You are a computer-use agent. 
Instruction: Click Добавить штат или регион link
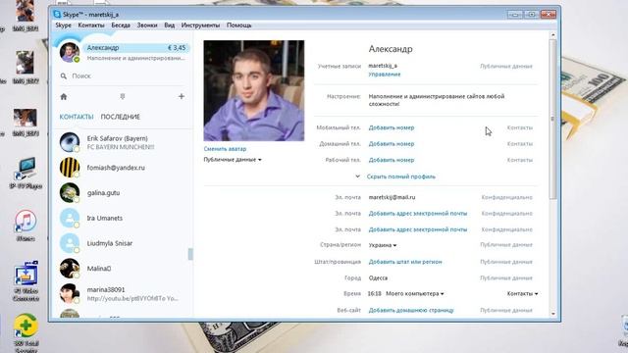[405, 262]
